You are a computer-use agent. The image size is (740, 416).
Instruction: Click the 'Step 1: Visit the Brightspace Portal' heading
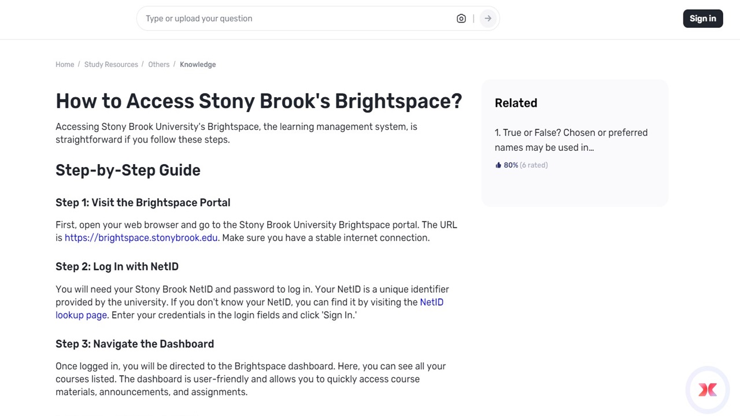tap(143, 203)
